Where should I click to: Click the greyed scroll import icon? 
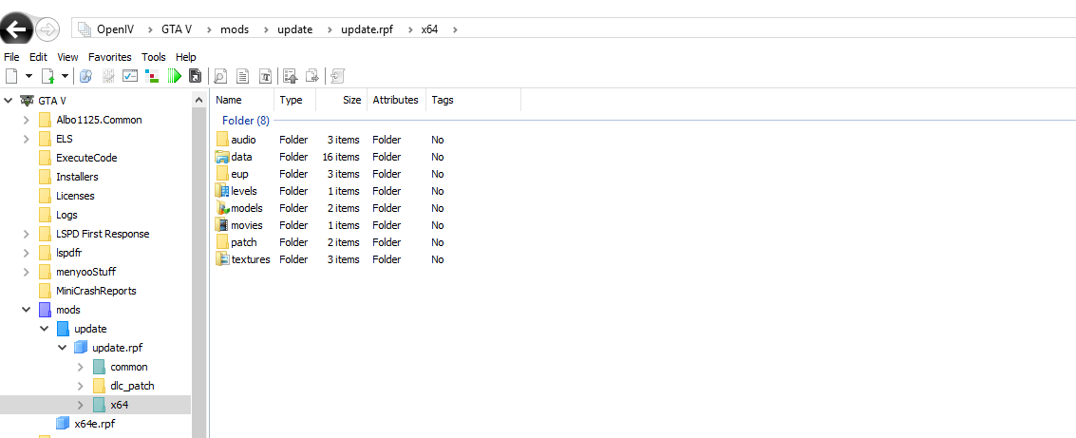[338, 75]
